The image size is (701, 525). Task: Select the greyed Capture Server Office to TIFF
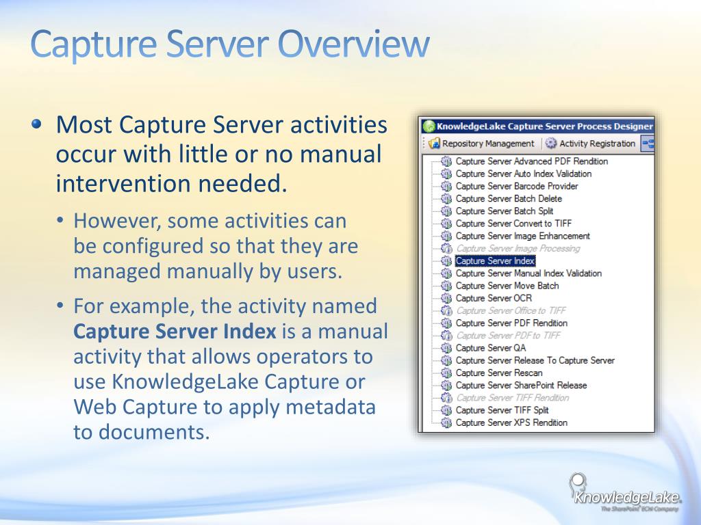511,311
